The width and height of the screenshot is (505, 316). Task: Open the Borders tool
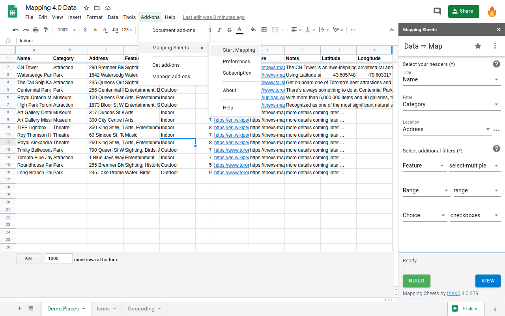click(264, 30)
